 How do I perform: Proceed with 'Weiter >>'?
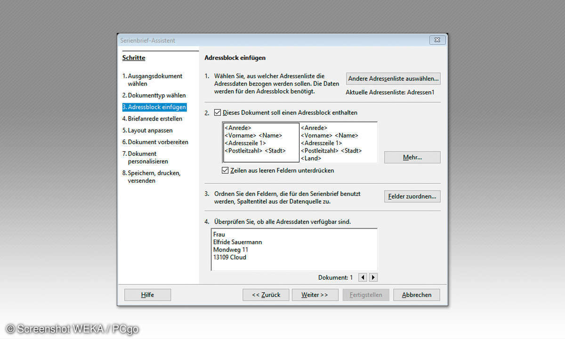[315, 295]
